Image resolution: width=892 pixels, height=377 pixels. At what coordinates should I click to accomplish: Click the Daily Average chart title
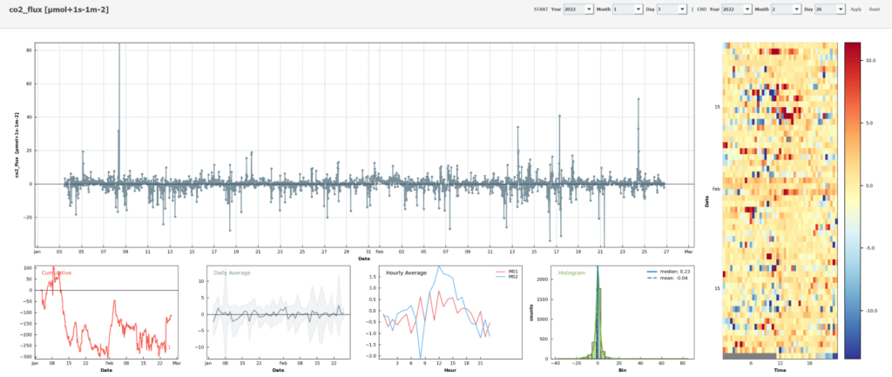(x=232, y=273)
